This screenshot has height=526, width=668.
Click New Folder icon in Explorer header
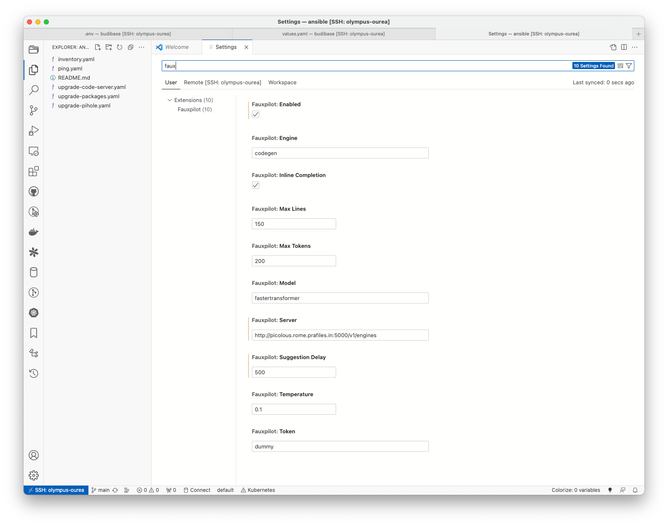[109, 47]
